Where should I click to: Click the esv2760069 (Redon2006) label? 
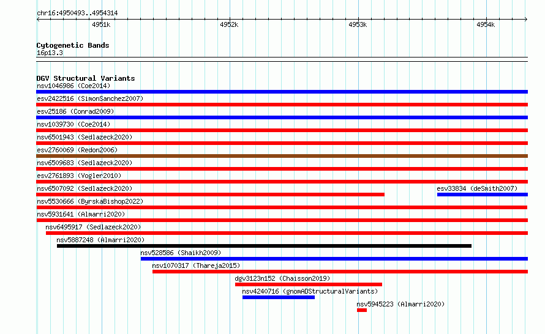click(77, 150)
